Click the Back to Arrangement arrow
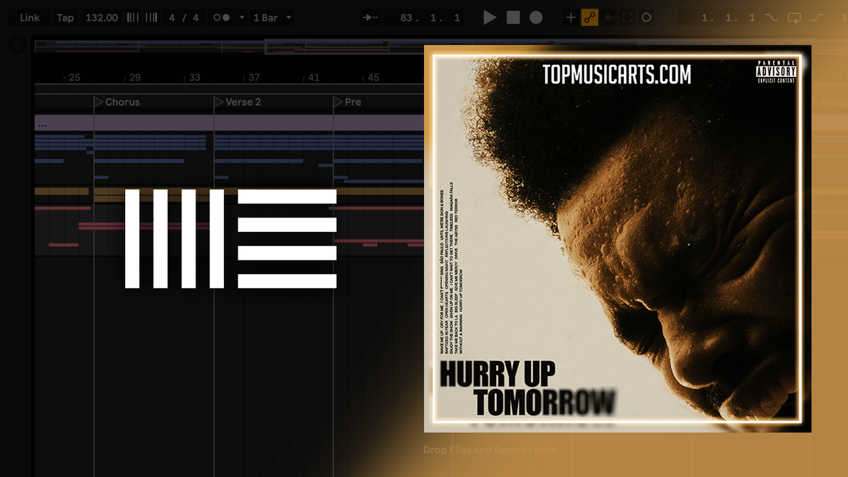This screenshot has width=848, height=477. click(608, 17)
